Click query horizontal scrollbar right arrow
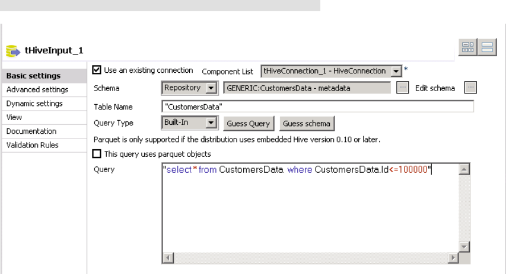 pos(453,257)
